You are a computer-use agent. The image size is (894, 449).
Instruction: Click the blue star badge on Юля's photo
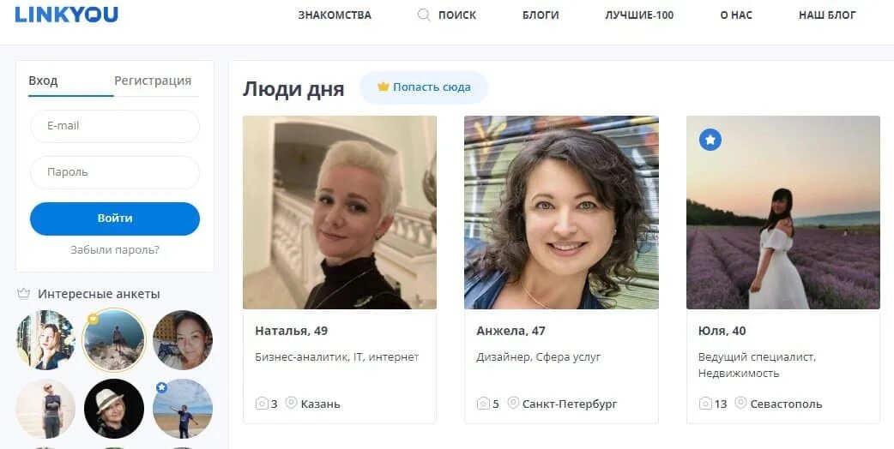click(x=710, y=140)
